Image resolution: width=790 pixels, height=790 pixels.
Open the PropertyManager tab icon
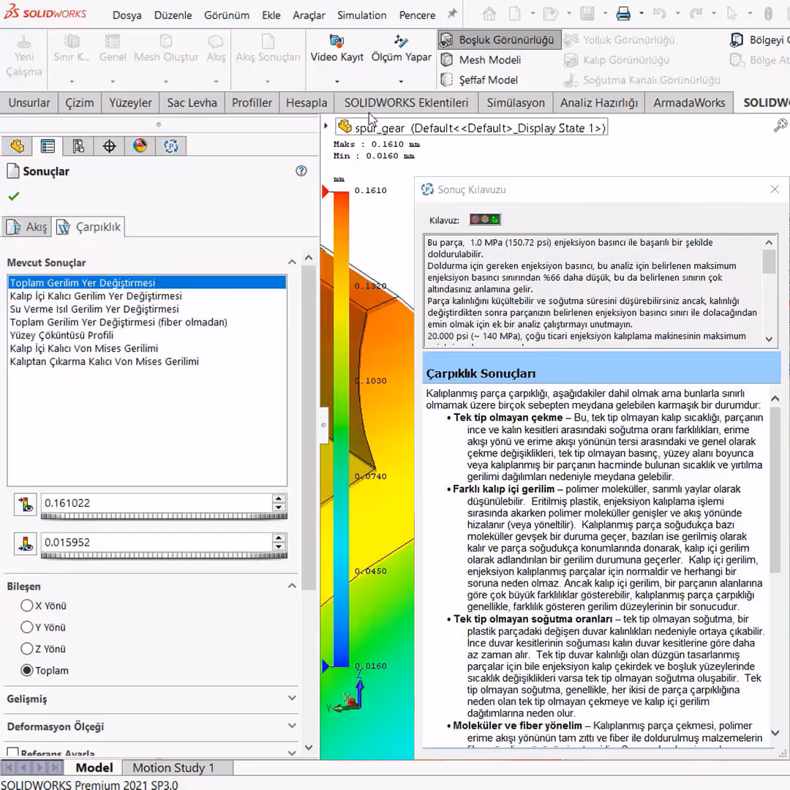(x=48, y=146)
